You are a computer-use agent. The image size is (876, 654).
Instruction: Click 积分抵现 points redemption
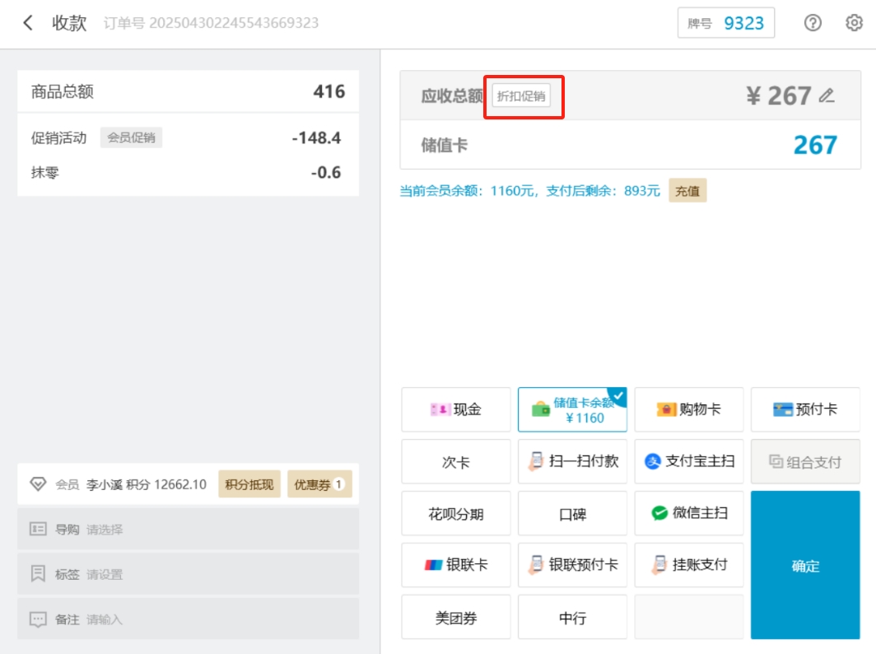[249, 484]
